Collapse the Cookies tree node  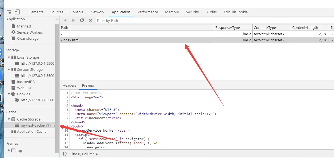[x=9, y=94]
